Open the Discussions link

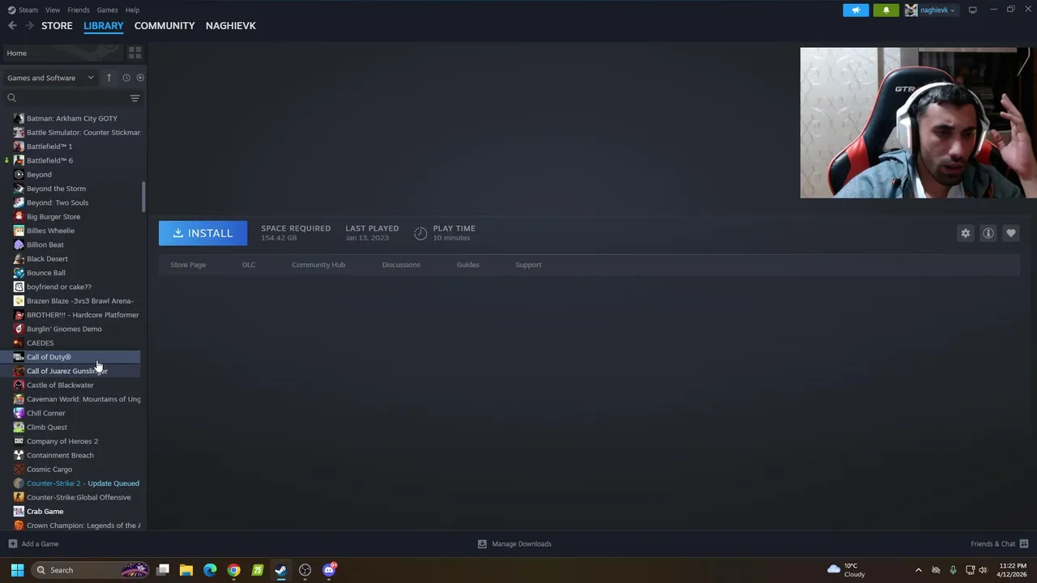(401, 265)
